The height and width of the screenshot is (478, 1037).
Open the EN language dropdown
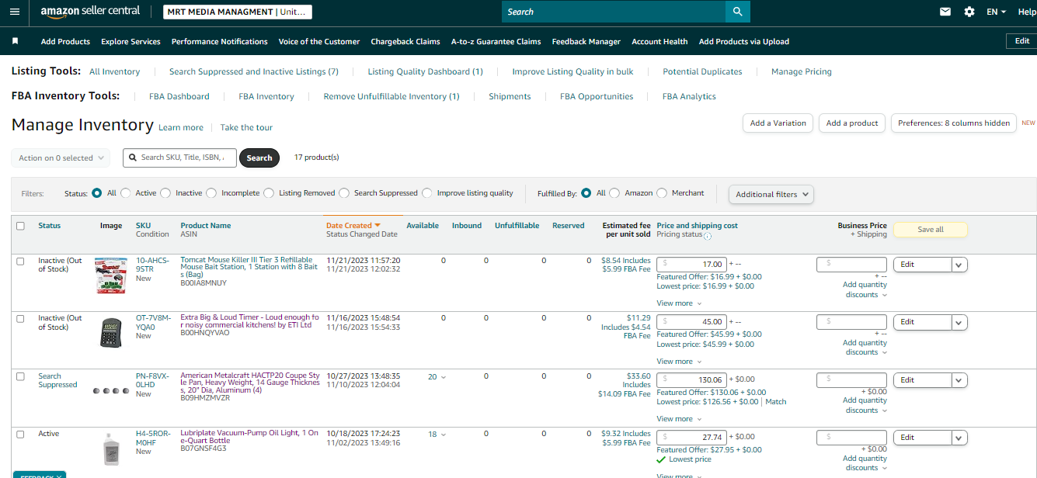996,12
